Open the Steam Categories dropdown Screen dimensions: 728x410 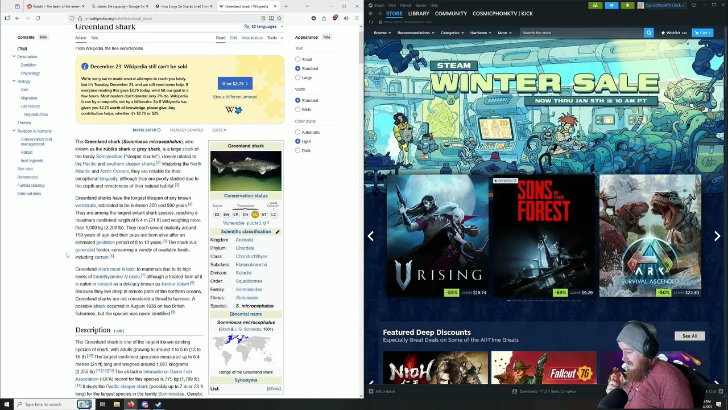click(x=452, y=32)
